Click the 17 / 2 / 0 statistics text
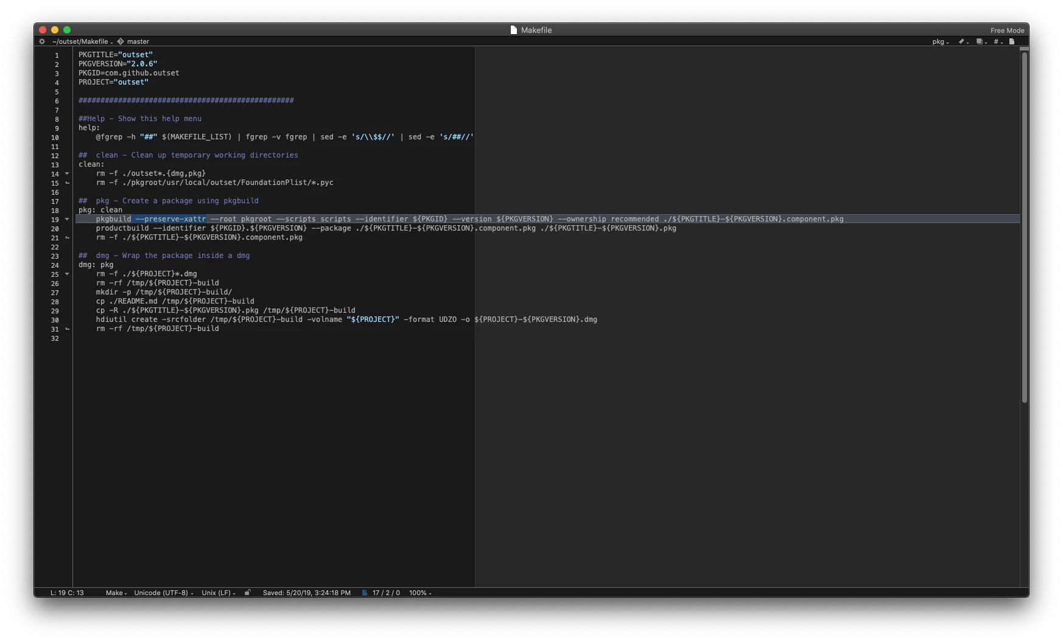This screenshot has height=642, width=1063. pyautogui.click(x=386, y=593)
